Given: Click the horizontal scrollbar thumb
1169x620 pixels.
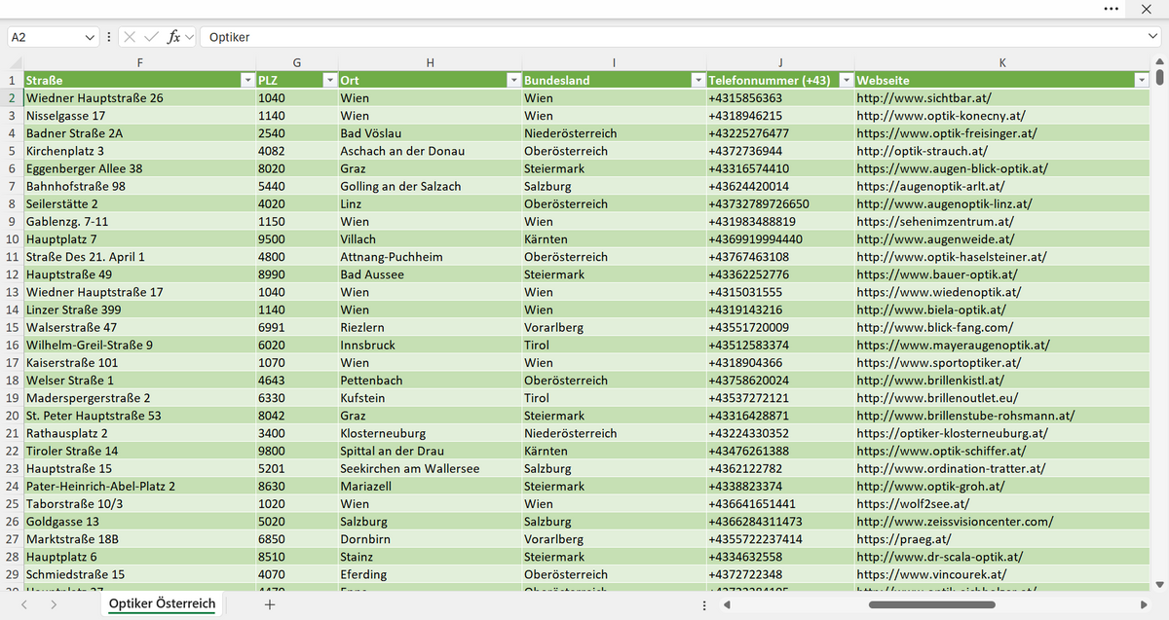Looking at the screenshot, I should (x=945, y=604).
